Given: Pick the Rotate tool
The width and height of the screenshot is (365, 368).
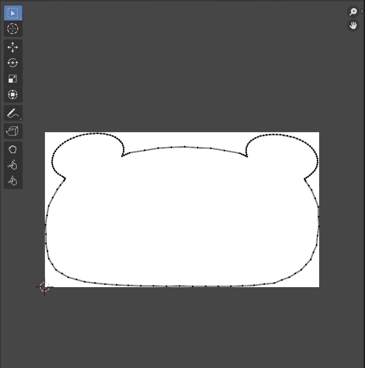Looking at the screenshot, I should point(13,63).
